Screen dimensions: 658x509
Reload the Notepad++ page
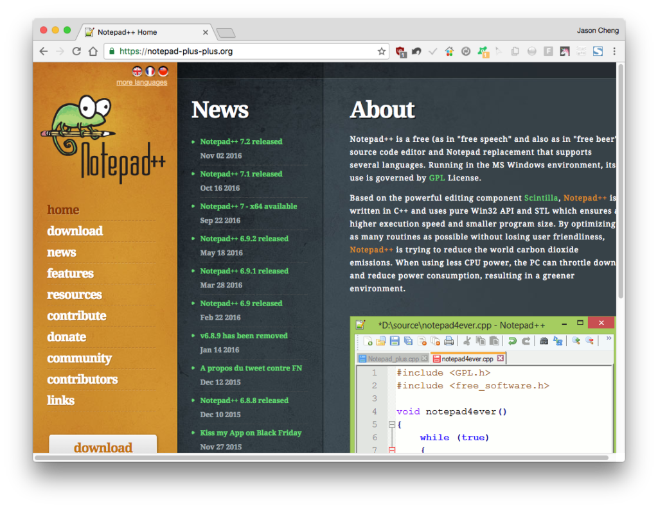click(x=76, y=51)
